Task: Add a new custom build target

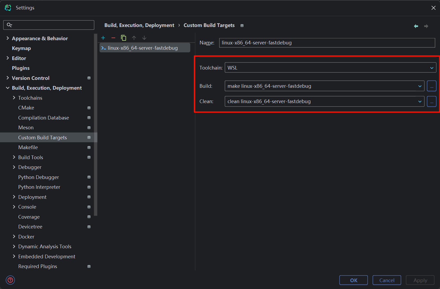Action: (x=103, y=38)
